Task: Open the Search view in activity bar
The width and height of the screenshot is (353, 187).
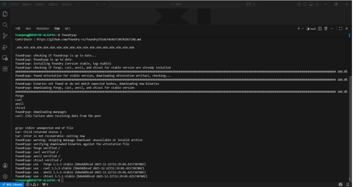Action: 5,25
